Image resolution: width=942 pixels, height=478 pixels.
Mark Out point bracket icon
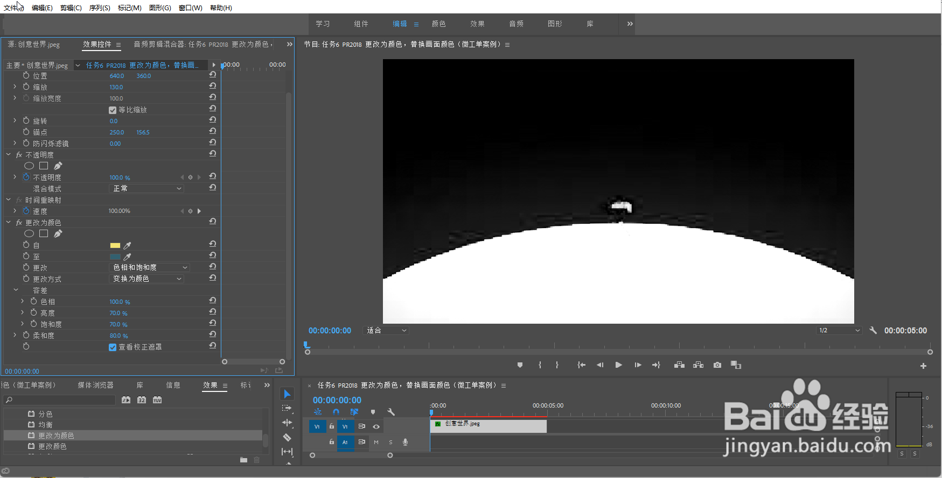[x=557, y=365]
